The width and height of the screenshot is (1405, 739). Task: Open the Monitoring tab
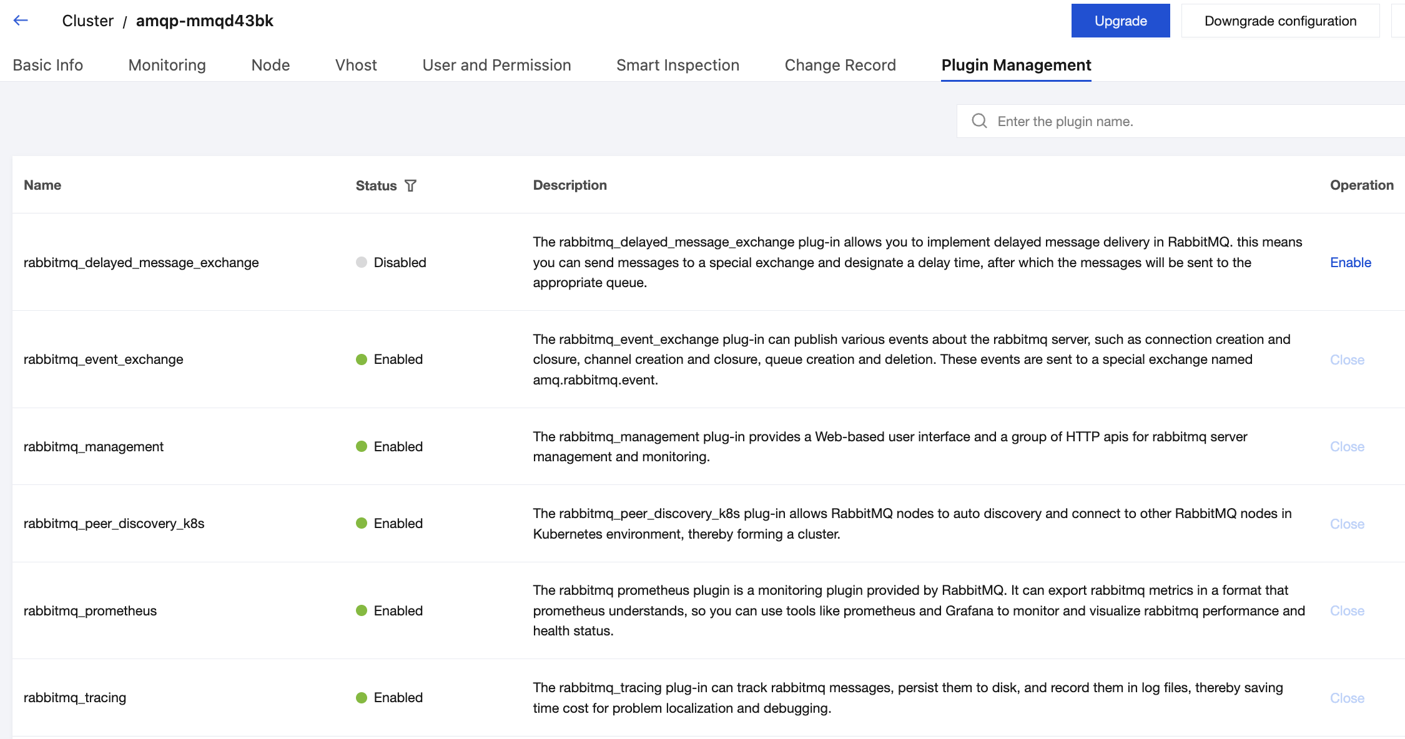[167, 65]
